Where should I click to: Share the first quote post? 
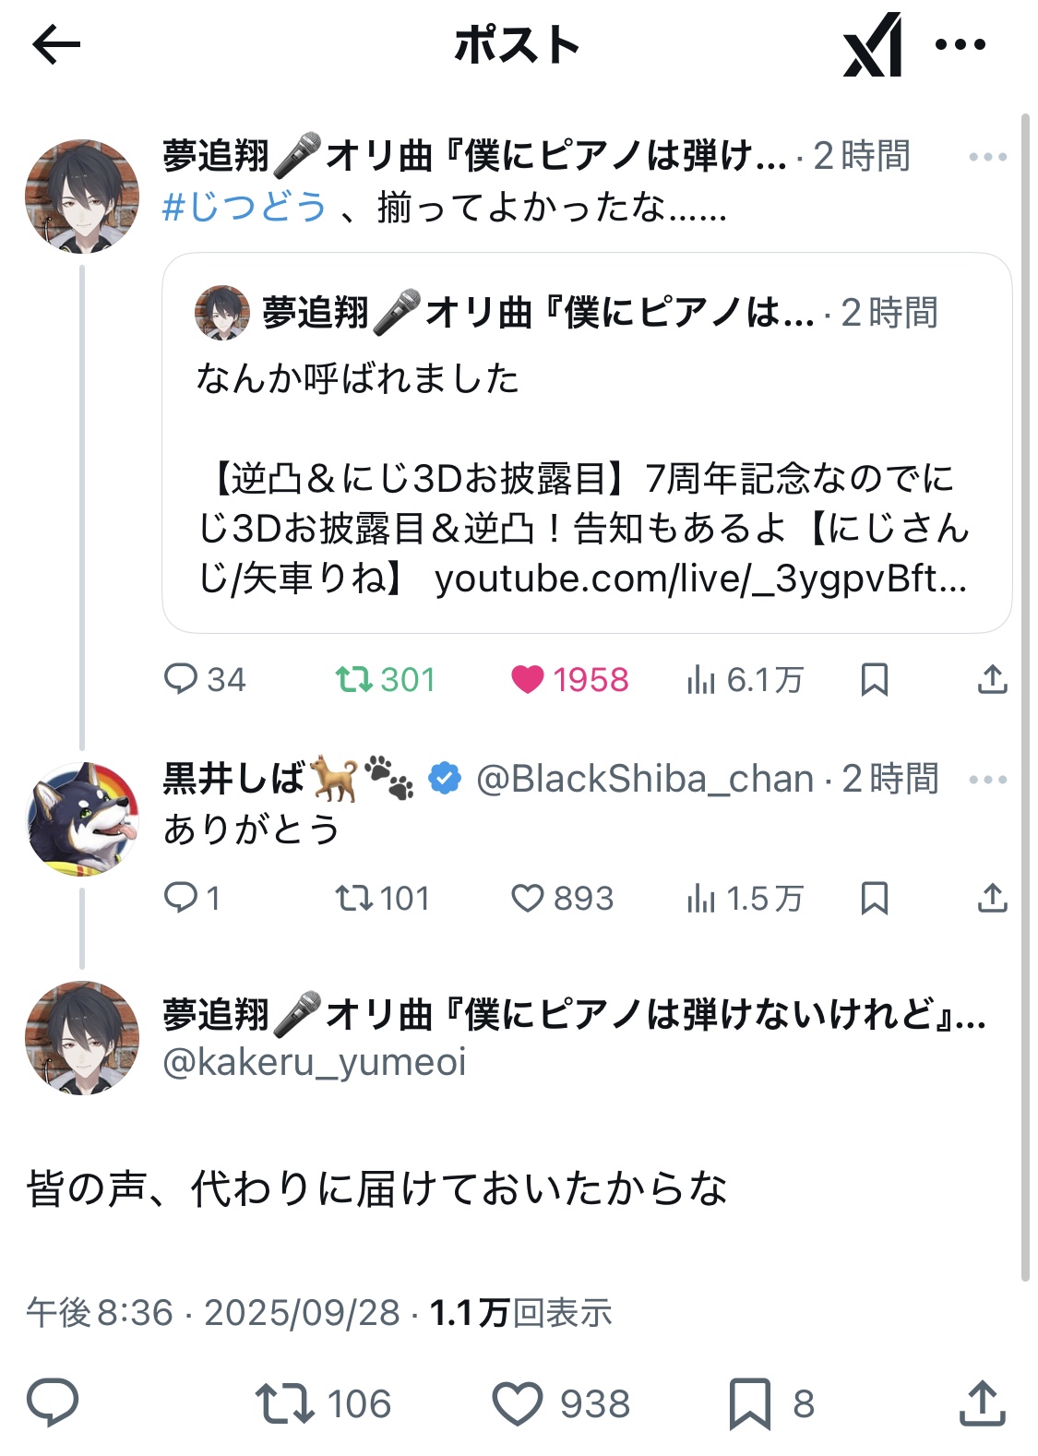[x=992, y=680]
